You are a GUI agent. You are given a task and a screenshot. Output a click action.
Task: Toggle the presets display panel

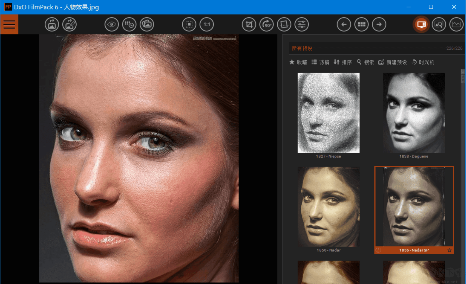tap(421, 24)
